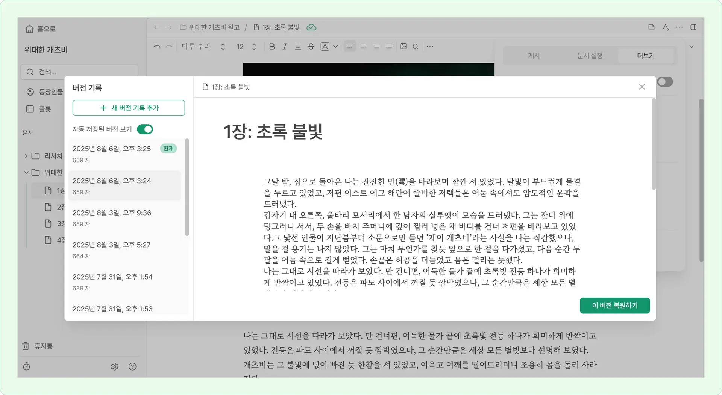Viewport: 722px width, 395px height.
Task: Apply underline formatting icon
Action: click(x=298, y=46)
